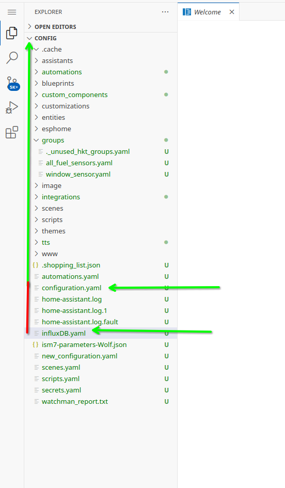Open secrets.yaml in the explorer
285x488 pixels.
coord(61,390)
